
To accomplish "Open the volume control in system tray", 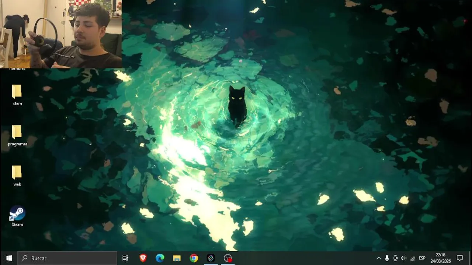I will [403, 258].
